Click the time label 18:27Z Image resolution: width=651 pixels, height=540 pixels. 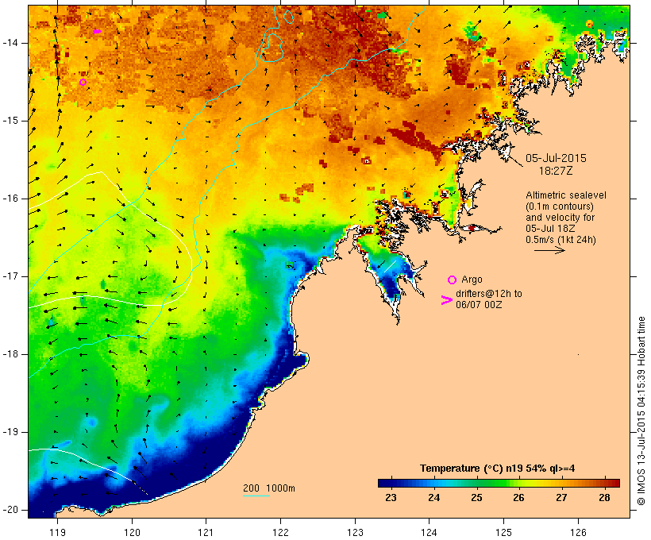[556, 171]
